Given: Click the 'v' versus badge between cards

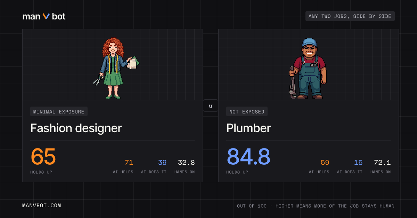Looking at the screenshot, I should pos(211,106).
